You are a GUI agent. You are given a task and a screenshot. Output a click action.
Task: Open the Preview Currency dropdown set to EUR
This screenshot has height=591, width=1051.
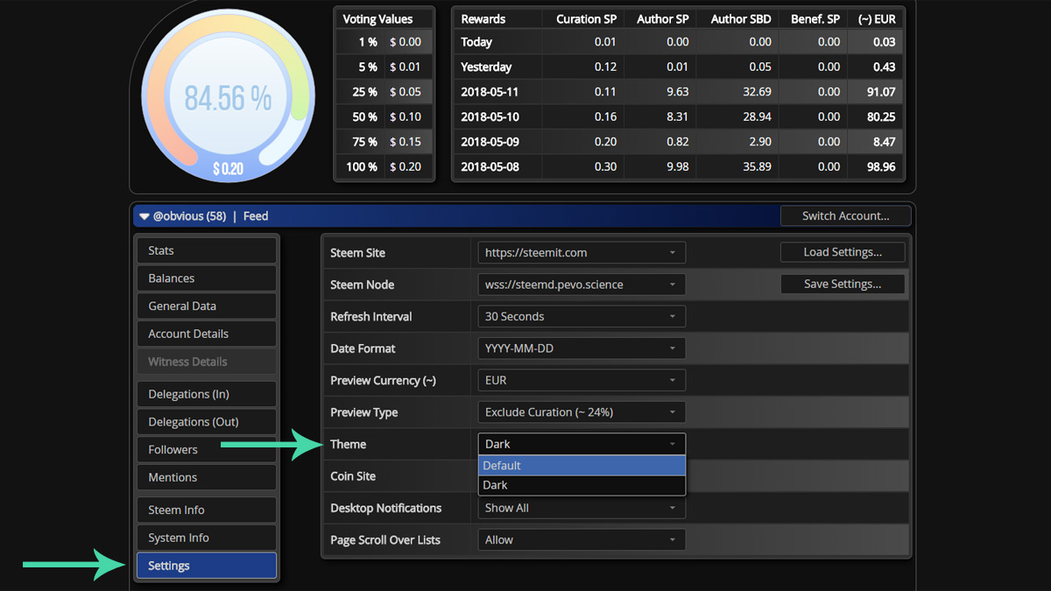[x=582, y=381]
